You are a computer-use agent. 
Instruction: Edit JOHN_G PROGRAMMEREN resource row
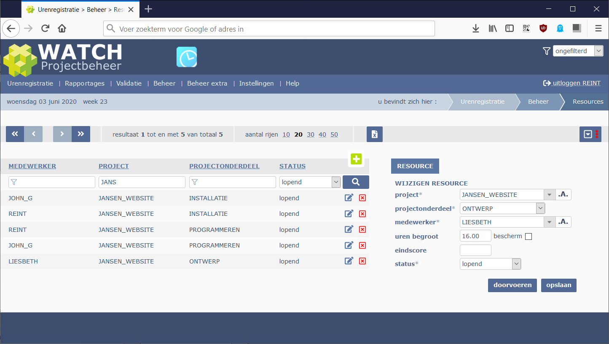coord(349,245)
